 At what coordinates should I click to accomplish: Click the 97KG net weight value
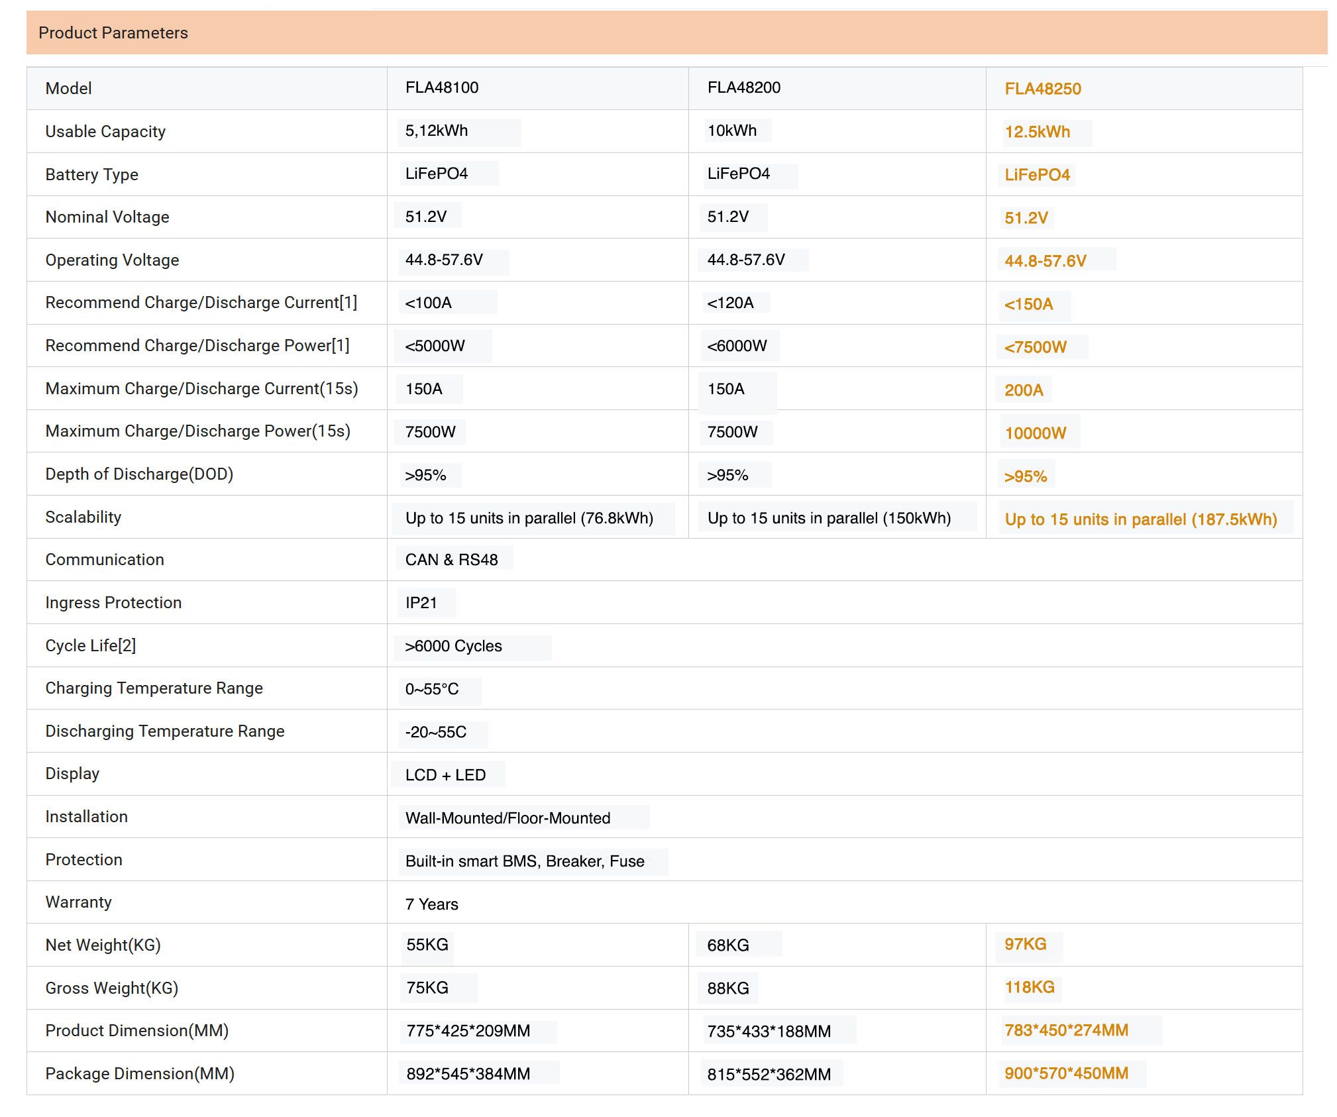(x=1025, y=944)
